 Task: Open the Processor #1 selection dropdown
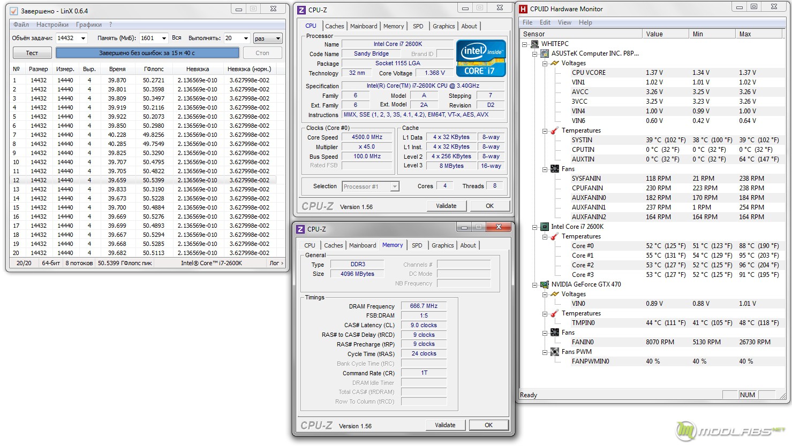[x=395, y=187]
